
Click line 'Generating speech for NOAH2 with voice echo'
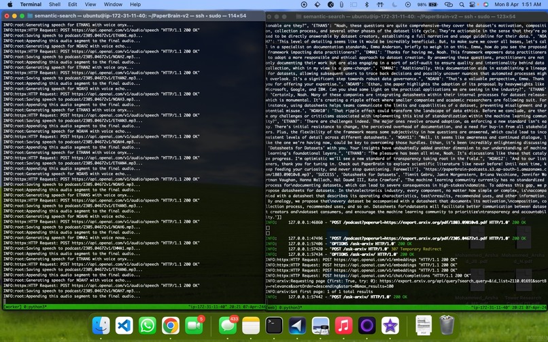point(67,46)
